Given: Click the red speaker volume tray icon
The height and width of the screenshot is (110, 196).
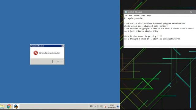Looking at the screenshot, I should [x=105, y=106].
